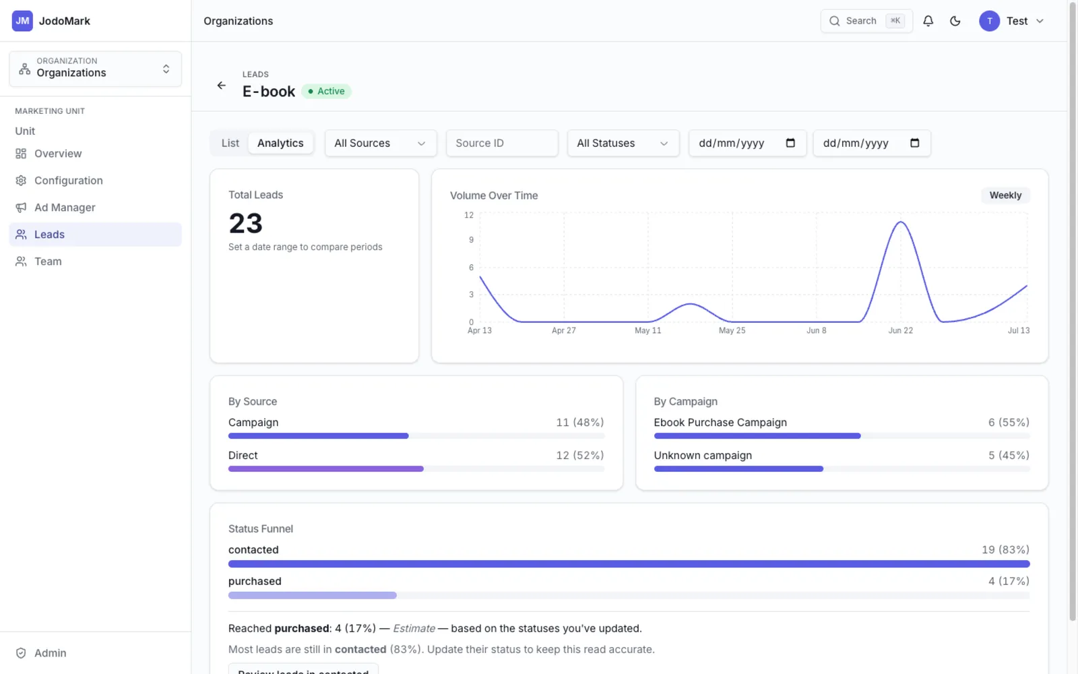Click the '4 (17%)' purchased value
Viewport: 1078px width, 674px height.
[x=1009, y=581]
